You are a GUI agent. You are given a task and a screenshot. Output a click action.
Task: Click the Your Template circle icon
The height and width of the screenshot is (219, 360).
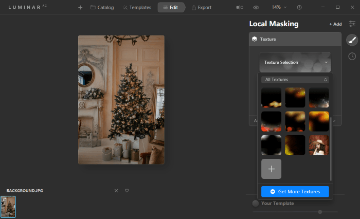(255, 204)
